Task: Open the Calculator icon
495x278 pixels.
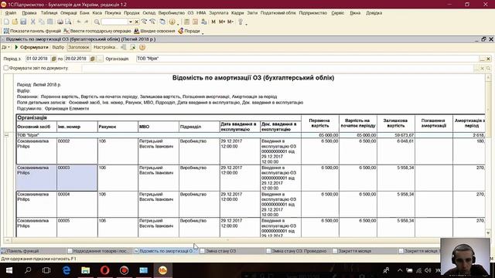Action: tap(186, 22)
